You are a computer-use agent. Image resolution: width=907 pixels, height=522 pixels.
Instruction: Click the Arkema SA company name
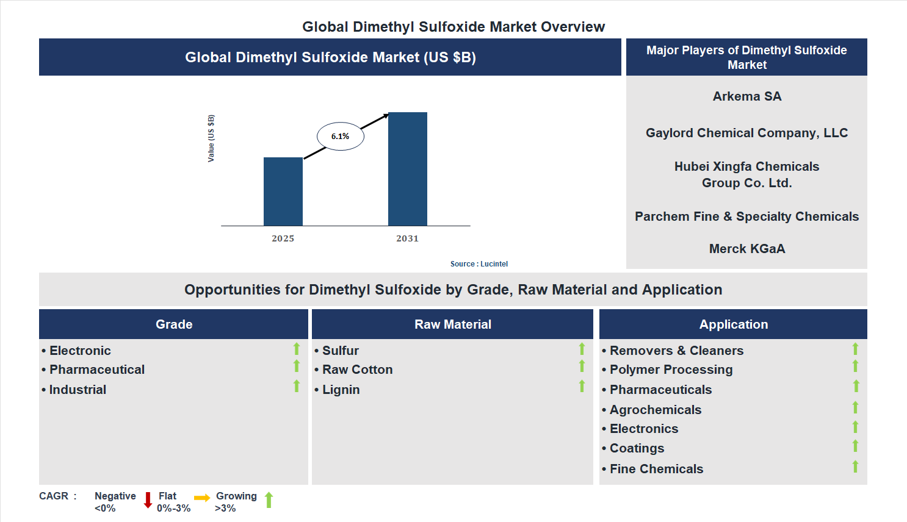[x=746, y=96]
